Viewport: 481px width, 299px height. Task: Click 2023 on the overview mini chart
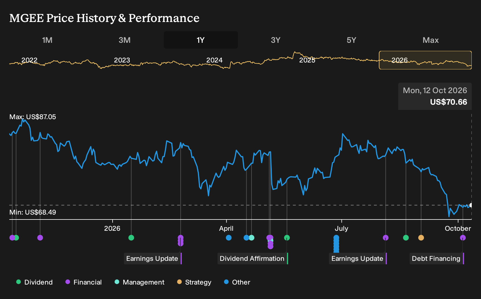(x=122, y=60)
